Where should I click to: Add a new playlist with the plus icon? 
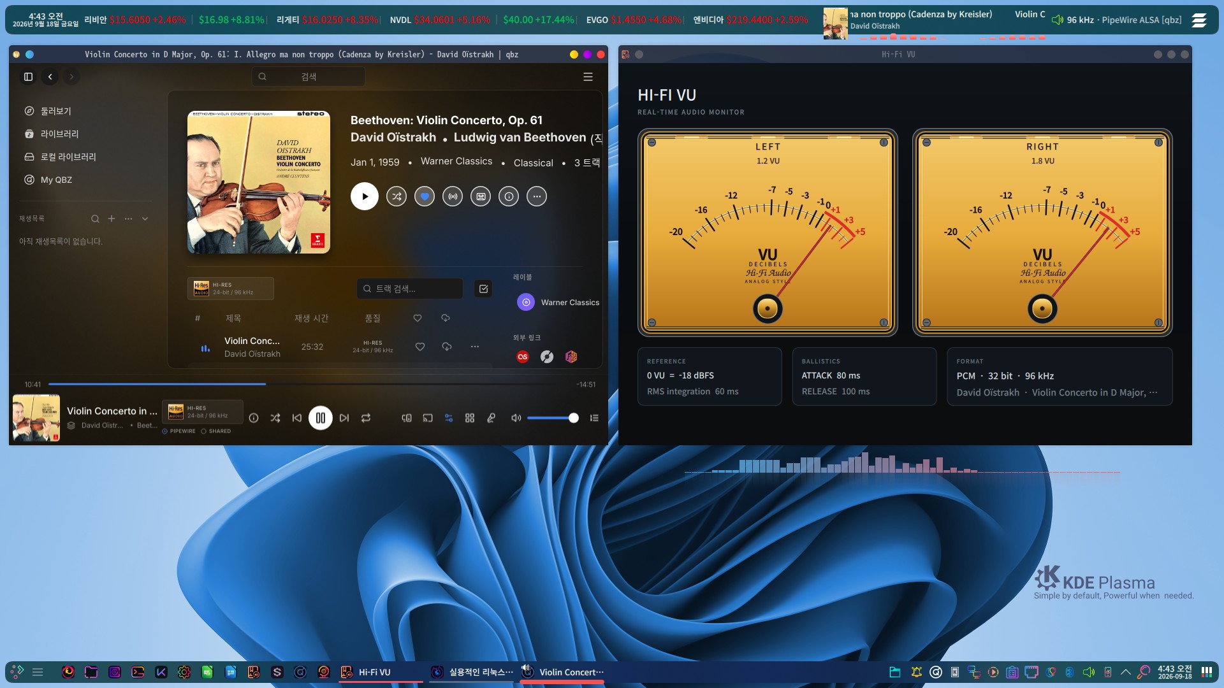coord(112,219)
